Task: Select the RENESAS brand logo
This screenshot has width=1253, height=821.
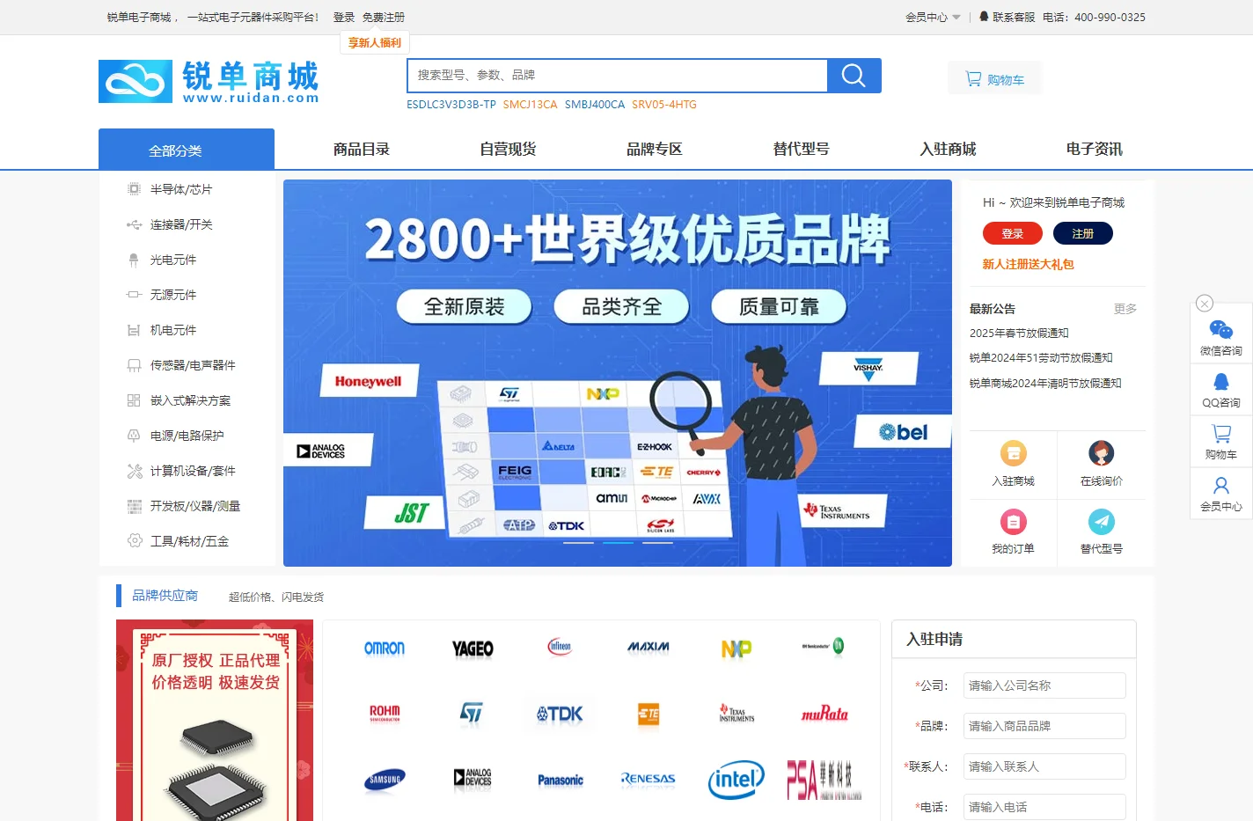Action: click(x=648, y=779)
